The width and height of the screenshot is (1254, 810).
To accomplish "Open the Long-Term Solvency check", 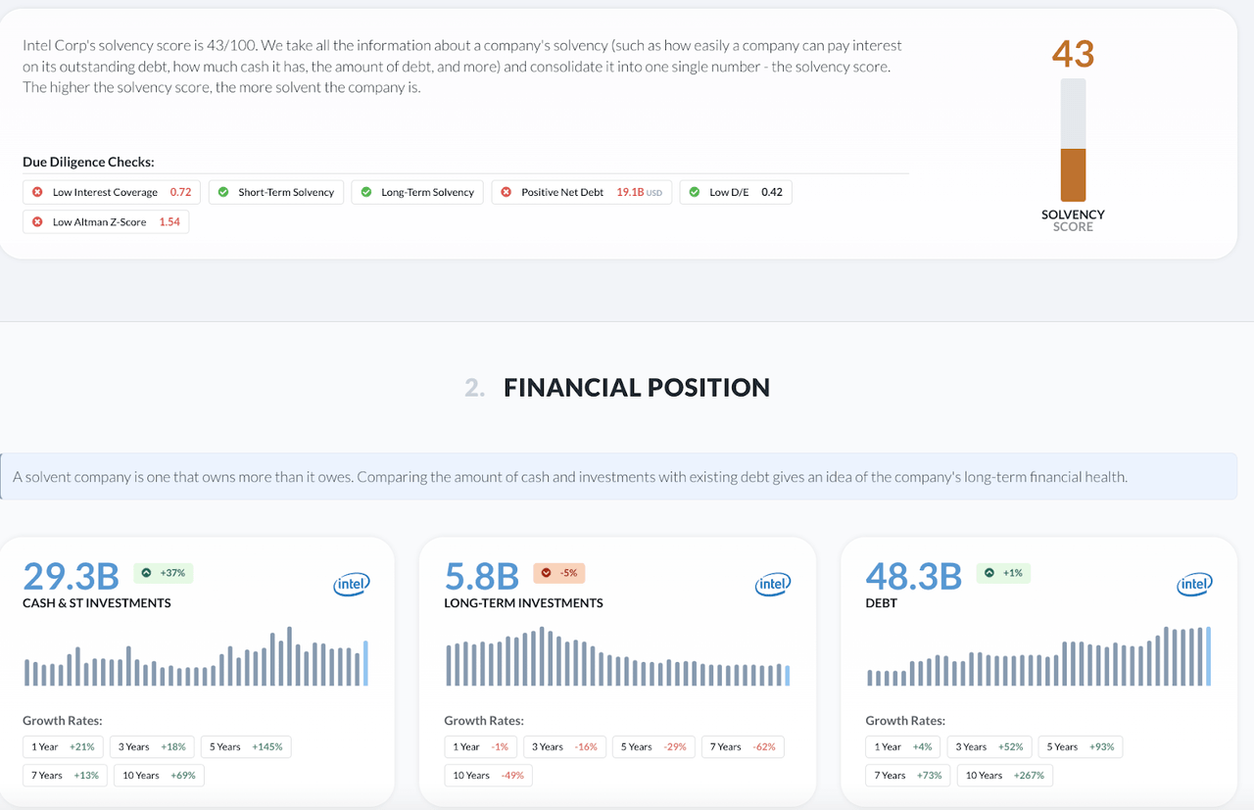I will (x=418, y=192).
